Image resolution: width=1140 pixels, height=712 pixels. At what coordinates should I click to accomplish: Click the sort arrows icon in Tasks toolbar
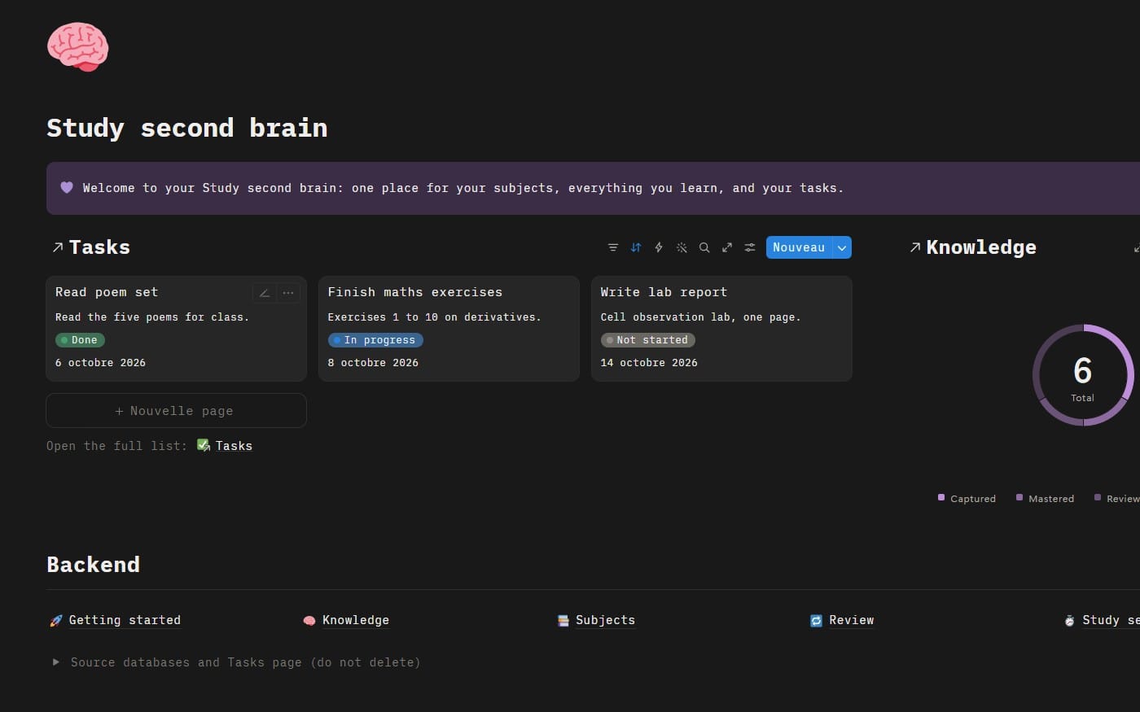(x=636, y=247)
